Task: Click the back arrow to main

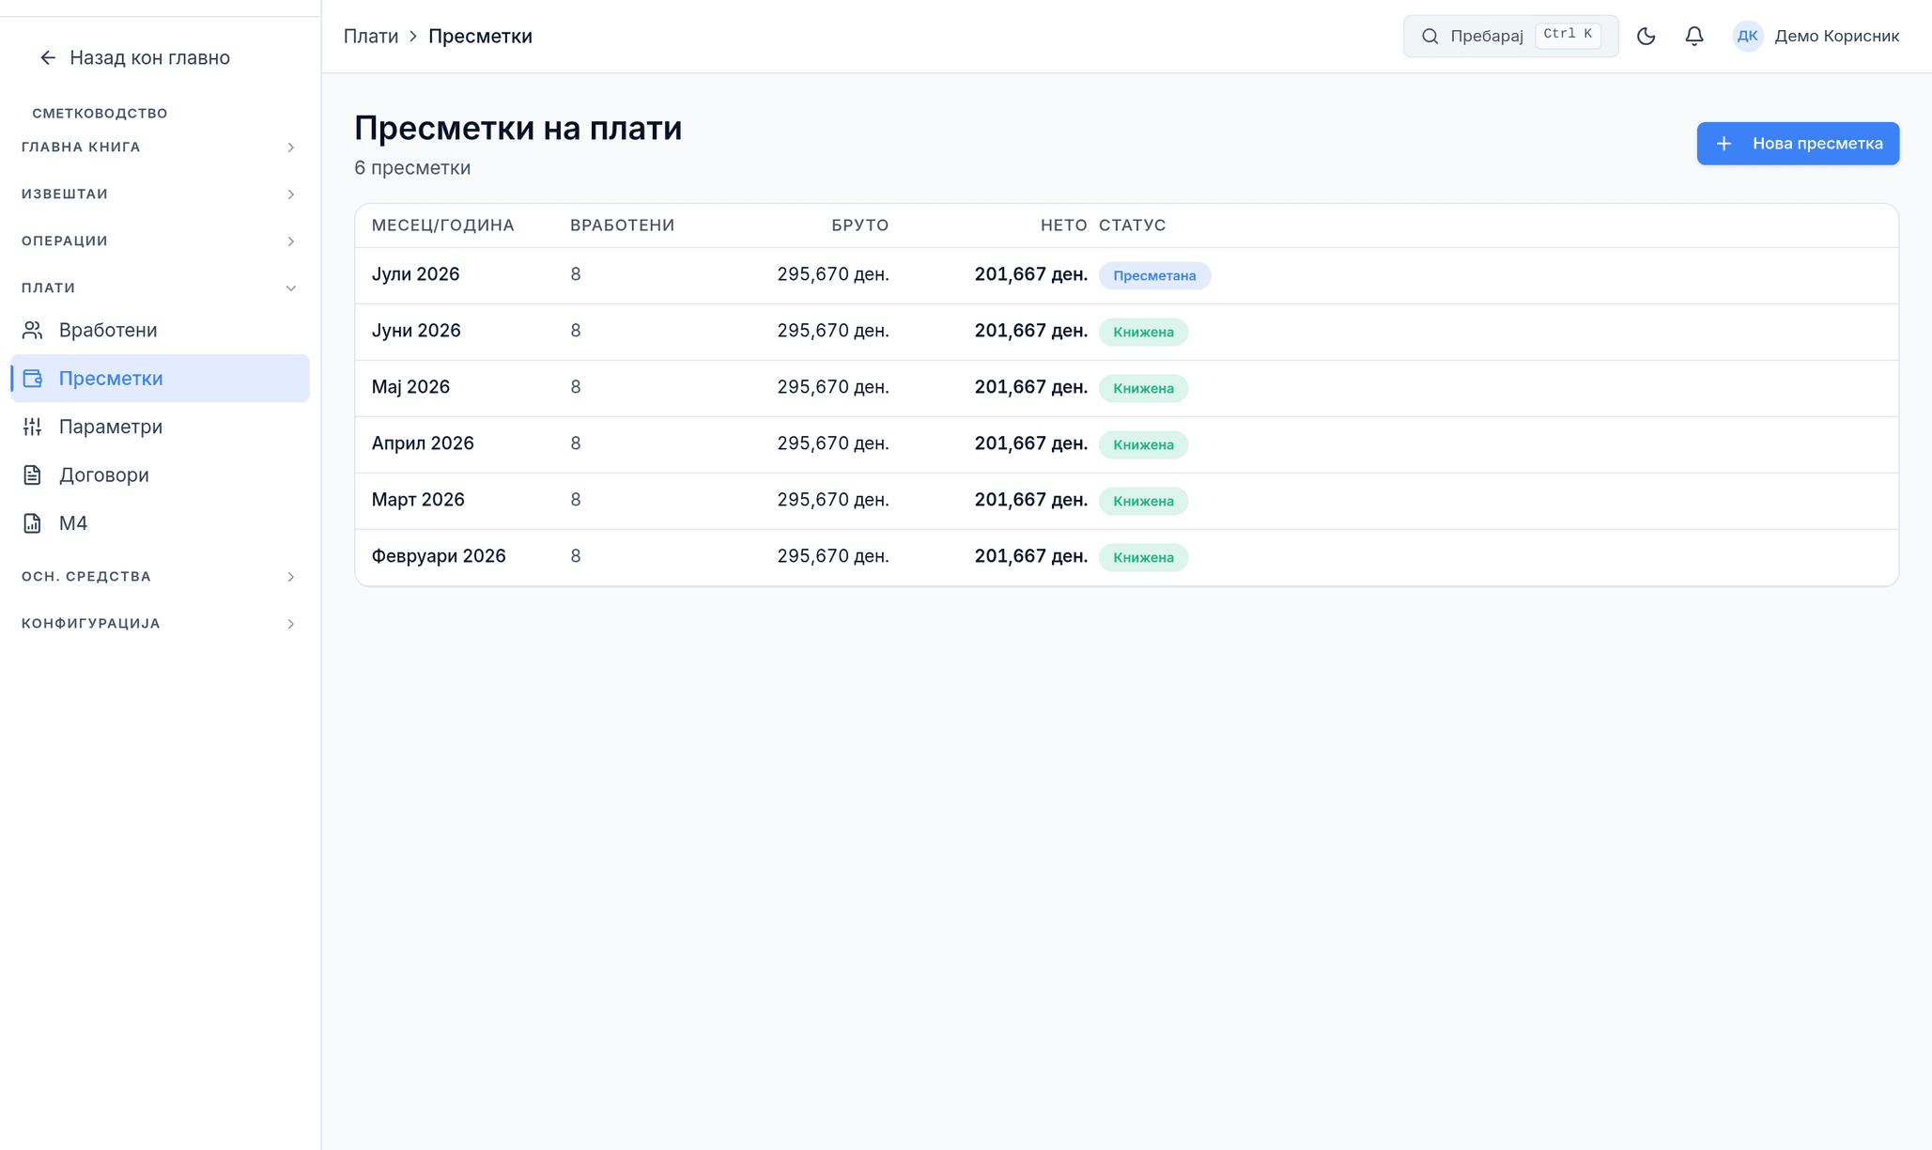Action: click(48, 58)
